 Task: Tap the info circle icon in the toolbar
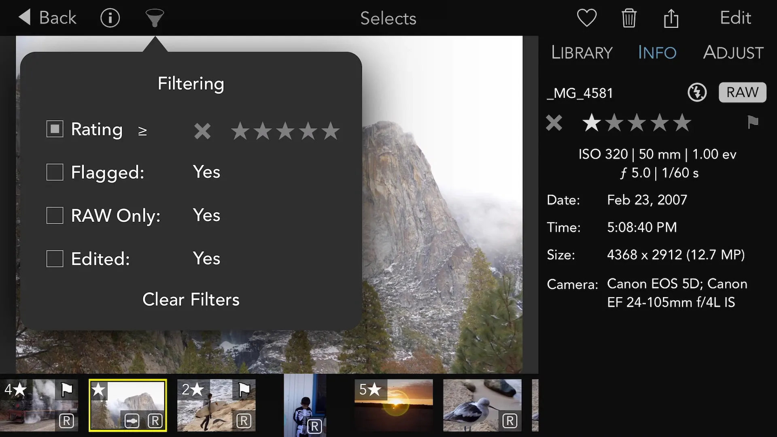(110, 18)
